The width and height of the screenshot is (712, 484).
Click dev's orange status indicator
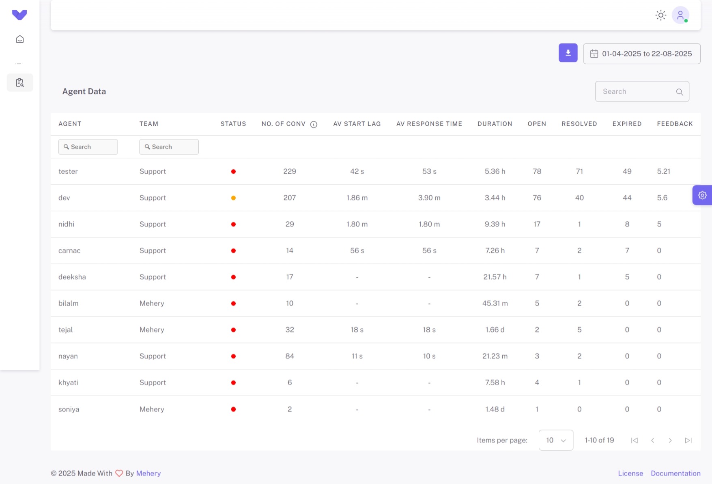[x=233, y=198]
